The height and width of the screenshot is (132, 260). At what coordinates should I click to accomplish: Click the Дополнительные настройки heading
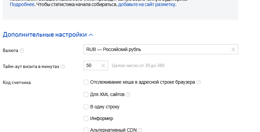tap(45, 35)
